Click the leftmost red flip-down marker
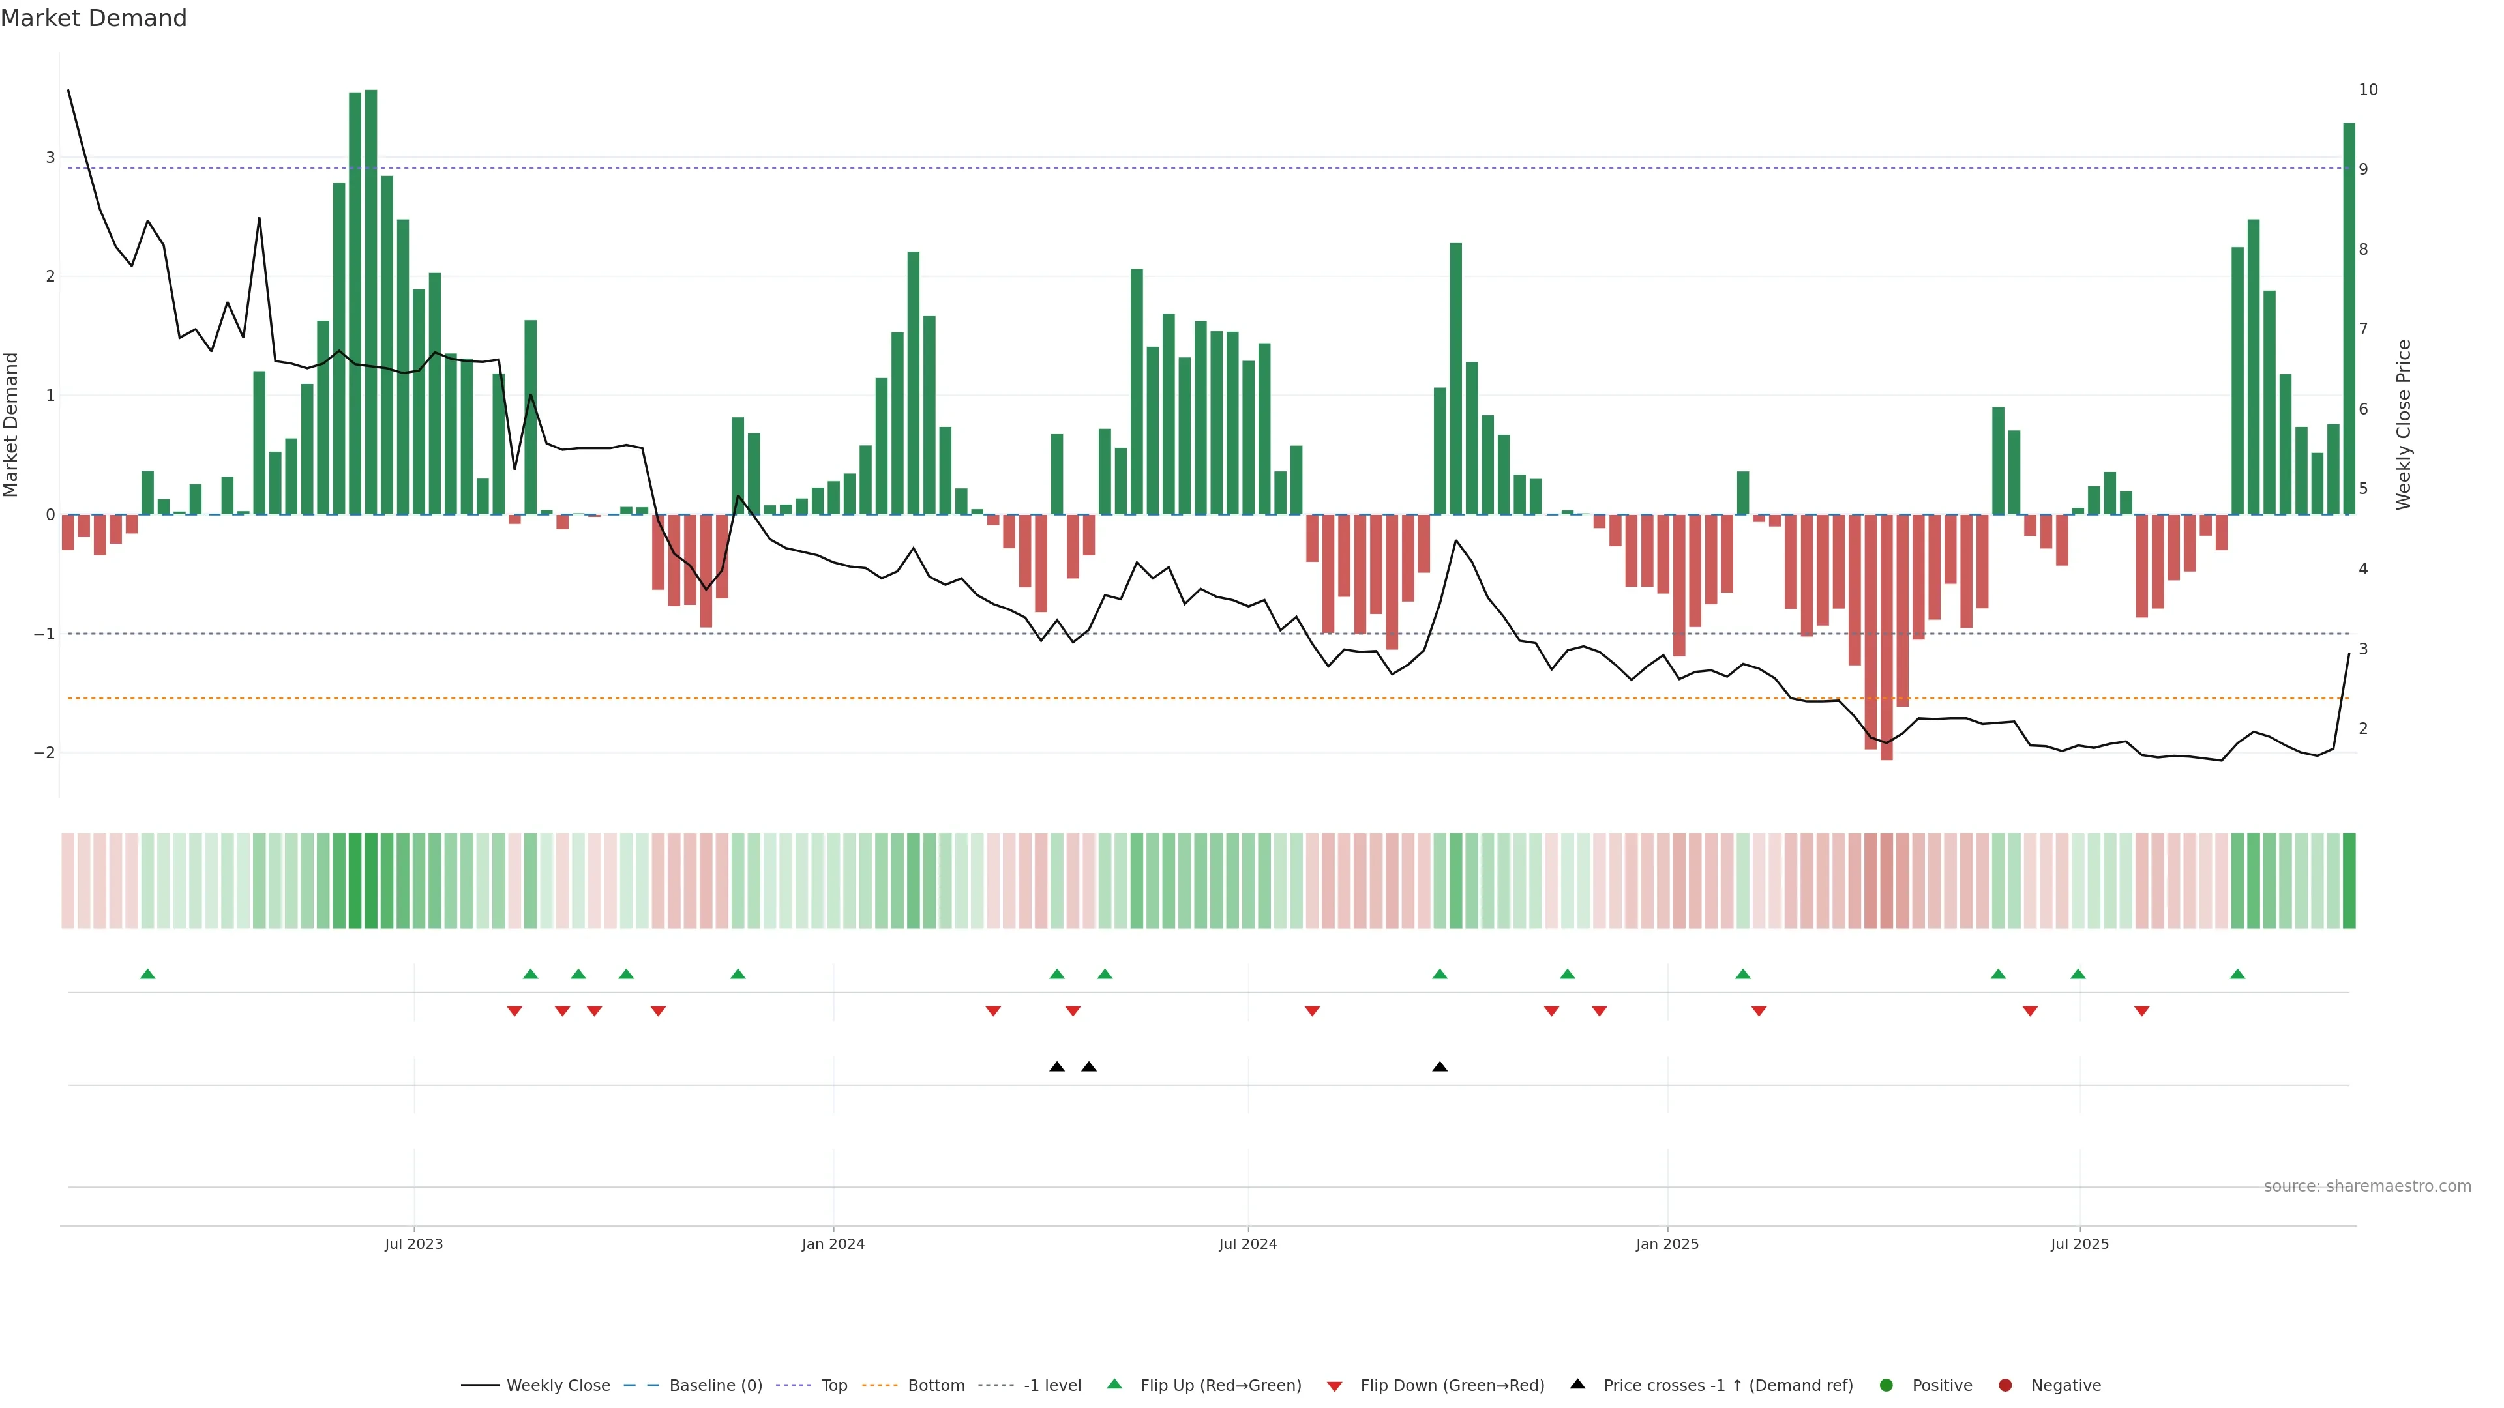 tap(514, 1012)
